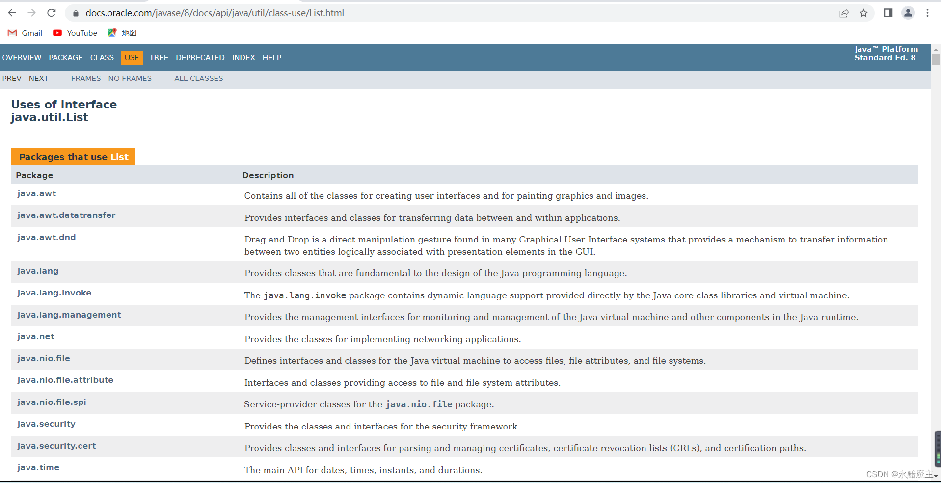Open the CLASS navigation item
941x483 pixels.
(x=102, y=58)
